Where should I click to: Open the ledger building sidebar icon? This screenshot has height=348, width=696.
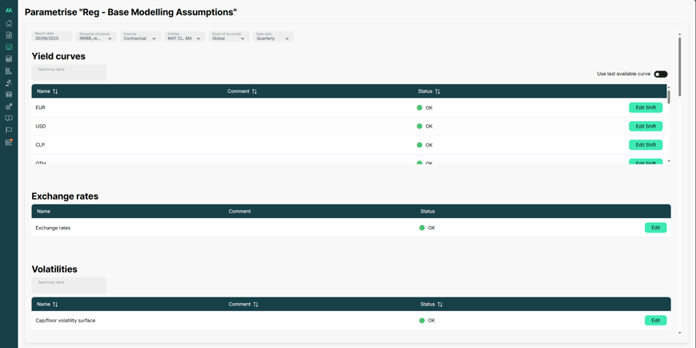pyautogui.click(x=9, y=71)
